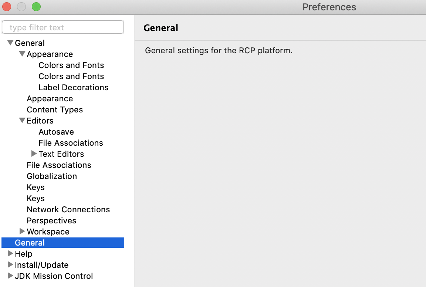426x287 pixels.
Task: Select JDK Mission Control preferences
Action: (54, 276)
